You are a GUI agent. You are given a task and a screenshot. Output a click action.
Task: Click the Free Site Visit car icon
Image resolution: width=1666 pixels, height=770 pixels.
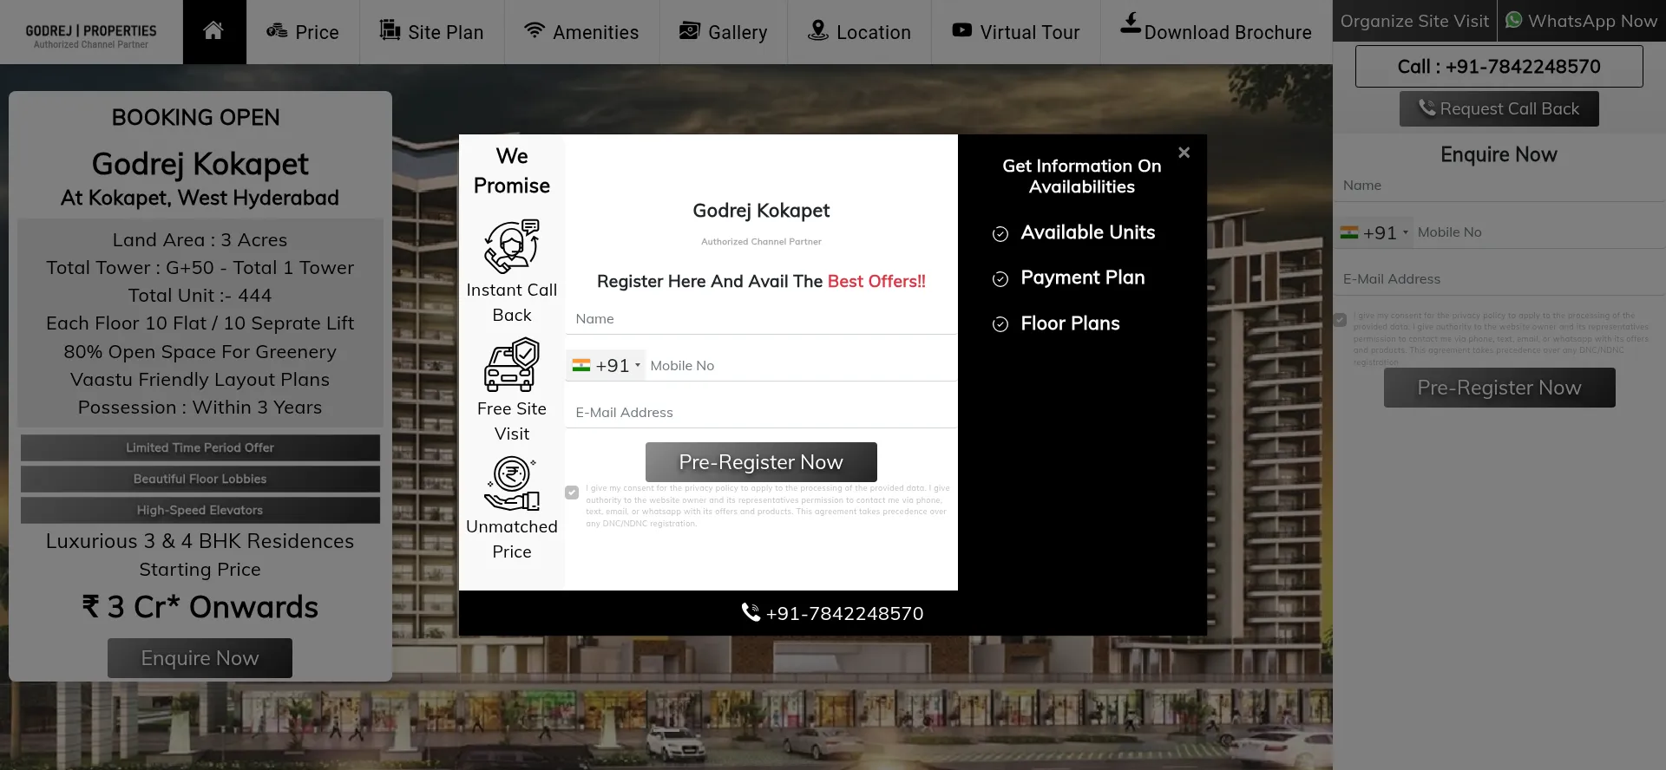click(511, 365)
